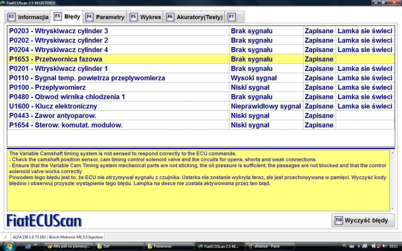Viewport: 402px width, 251px height.
Task: Click the FiatECUScan title bar app icon
Action: (2, 3)
